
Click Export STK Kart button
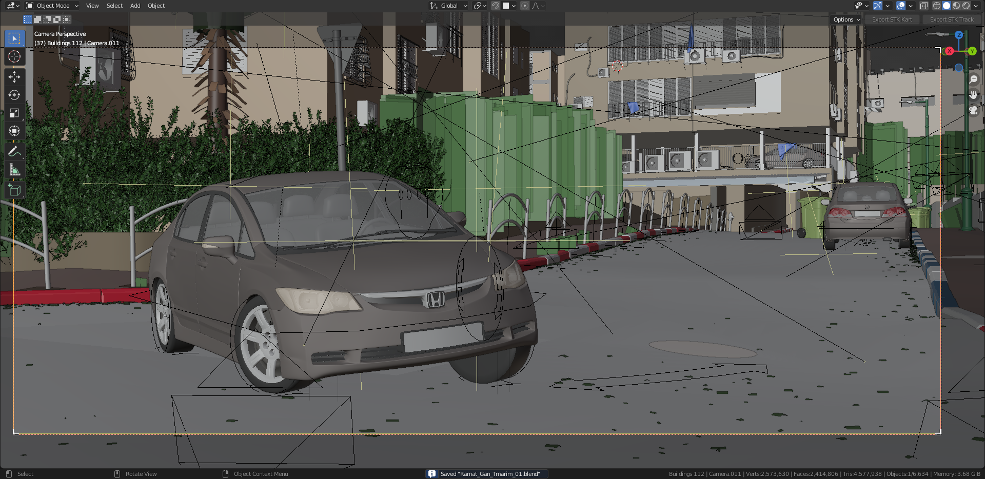(892, 19)
